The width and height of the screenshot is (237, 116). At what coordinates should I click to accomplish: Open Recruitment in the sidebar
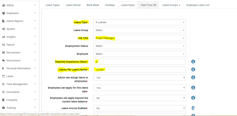pos(13,53)
